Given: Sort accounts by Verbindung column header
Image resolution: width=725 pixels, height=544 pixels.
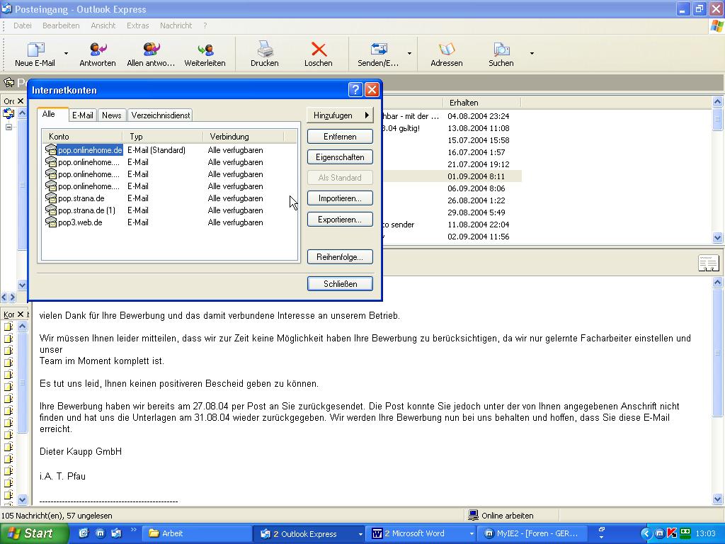Looking at the screenshot, I should 244,137.
